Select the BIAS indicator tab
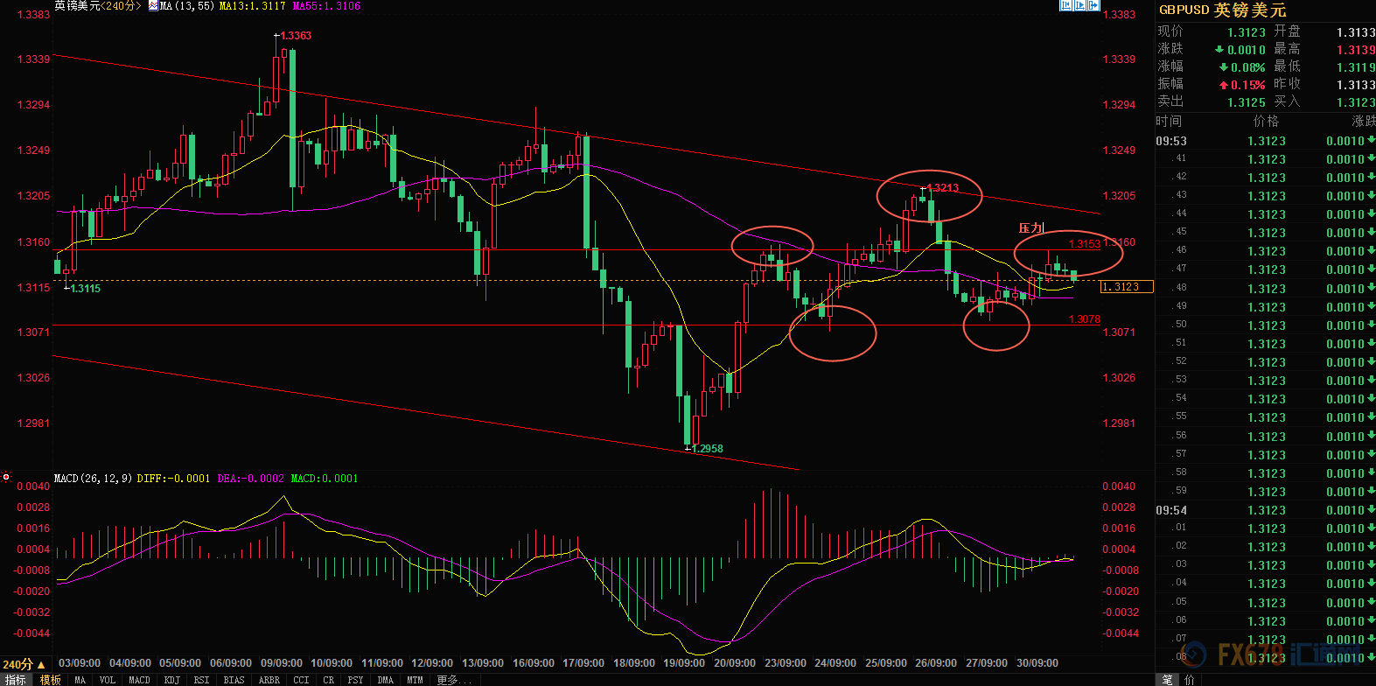The width and height of the screenshot is (1376, 686). 234,680
